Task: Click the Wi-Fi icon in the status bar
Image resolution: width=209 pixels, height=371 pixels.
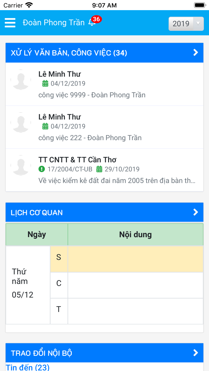Action: 29,5
